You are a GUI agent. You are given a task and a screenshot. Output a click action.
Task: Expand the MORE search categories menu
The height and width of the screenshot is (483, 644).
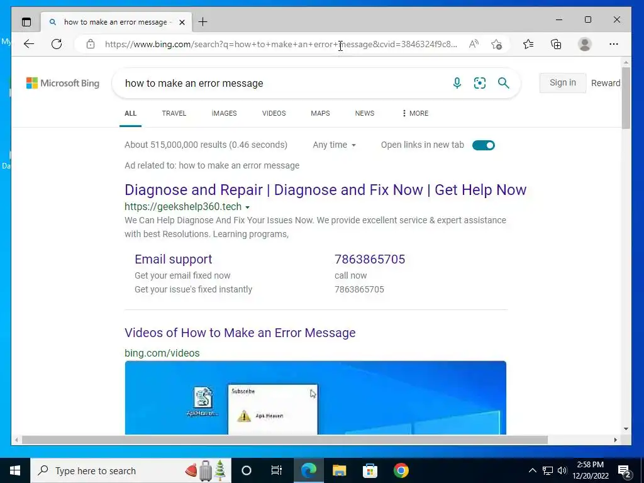click(415, 113)
